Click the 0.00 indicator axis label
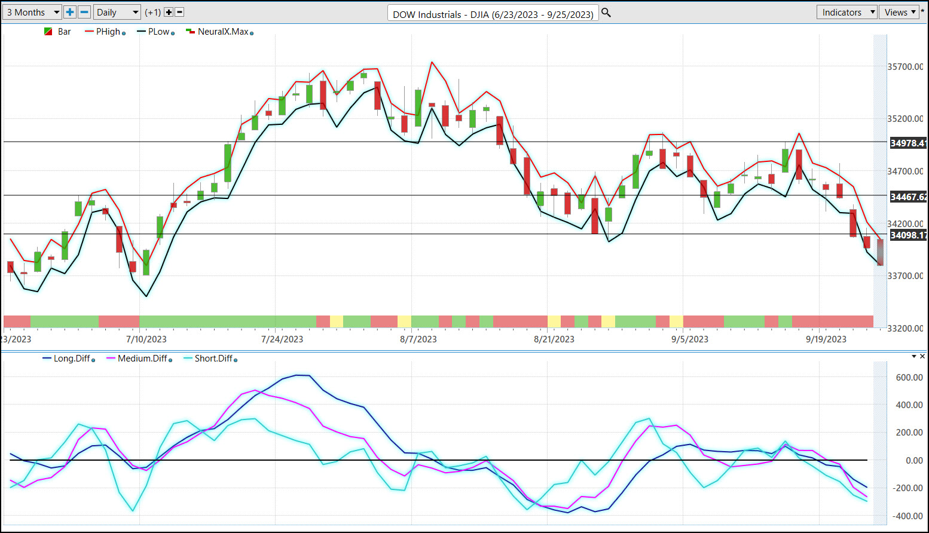 [x=914, y=461]
